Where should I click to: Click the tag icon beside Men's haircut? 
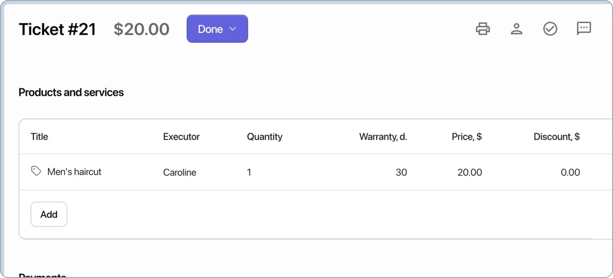tap(35, 171)
